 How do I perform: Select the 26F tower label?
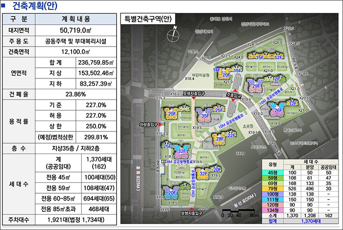(x=278, y=110)
